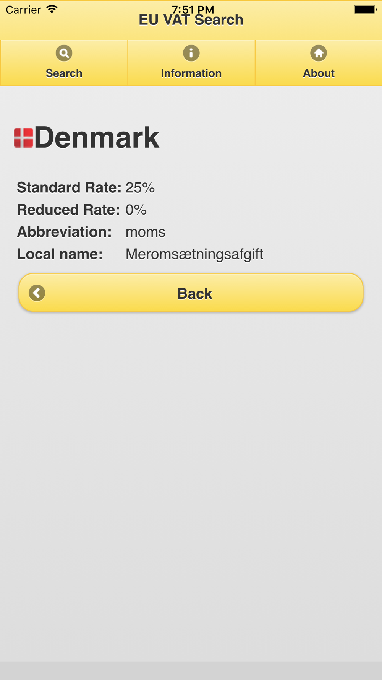Image resolution: width=382 pixels, height=680 pixels.
Task: Tap the 'moms' abbreviation value
Action: pos(146,232)
